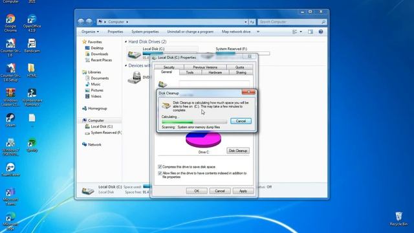Switch to the Hardware tab
414x233 pixels.
coord(215,72)
